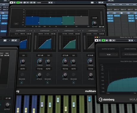
Task: Toggle the LIVE button in multiband display
Action: [x=16, y=24]
